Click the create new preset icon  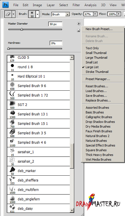(78, 31)
